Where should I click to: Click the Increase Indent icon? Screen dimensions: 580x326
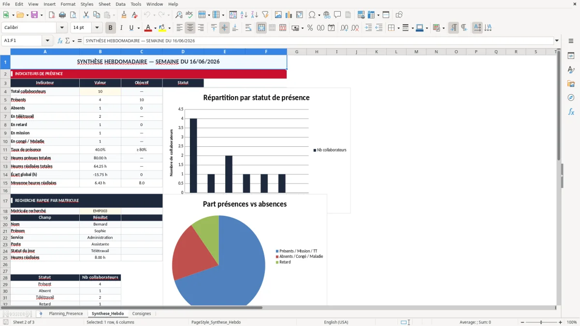click(x=368, y=28)
